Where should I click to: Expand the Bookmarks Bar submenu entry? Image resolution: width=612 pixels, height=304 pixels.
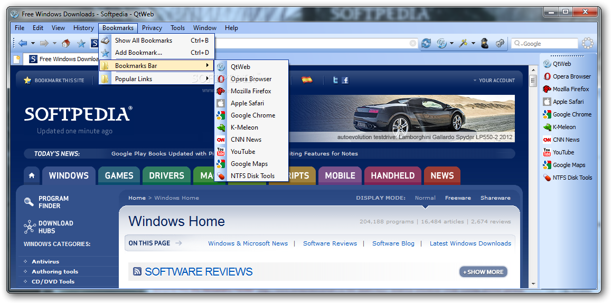[x=156, y=65]
